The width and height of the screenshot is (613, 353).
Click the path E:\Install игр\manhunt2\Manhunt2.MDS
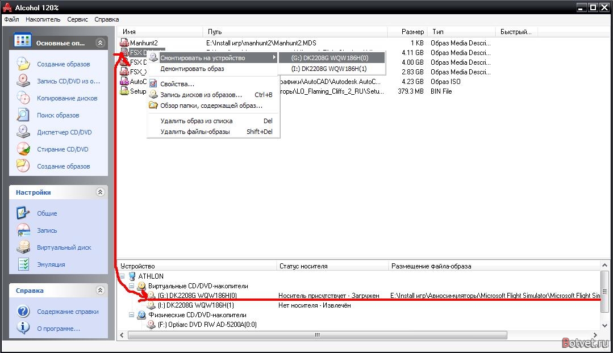(261, 43)
